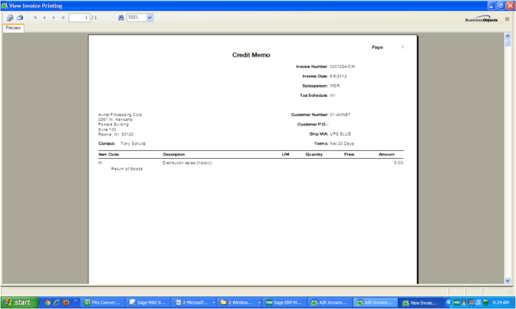The height and width of the screenshot is (309, 516).
Task: Click the binoculars Search Text icon
Action: (x=120, y=18)
